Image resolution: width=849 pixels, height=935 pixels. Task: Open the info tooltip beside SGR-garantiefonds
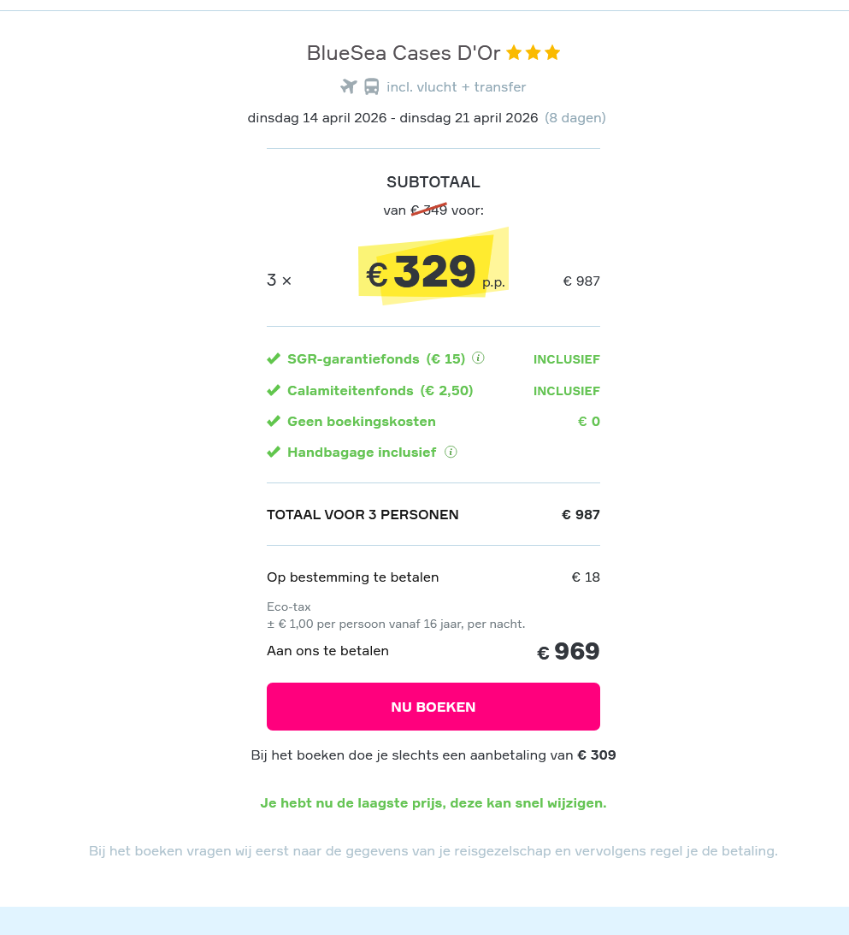pyautogui.click(x=478, y=358)
